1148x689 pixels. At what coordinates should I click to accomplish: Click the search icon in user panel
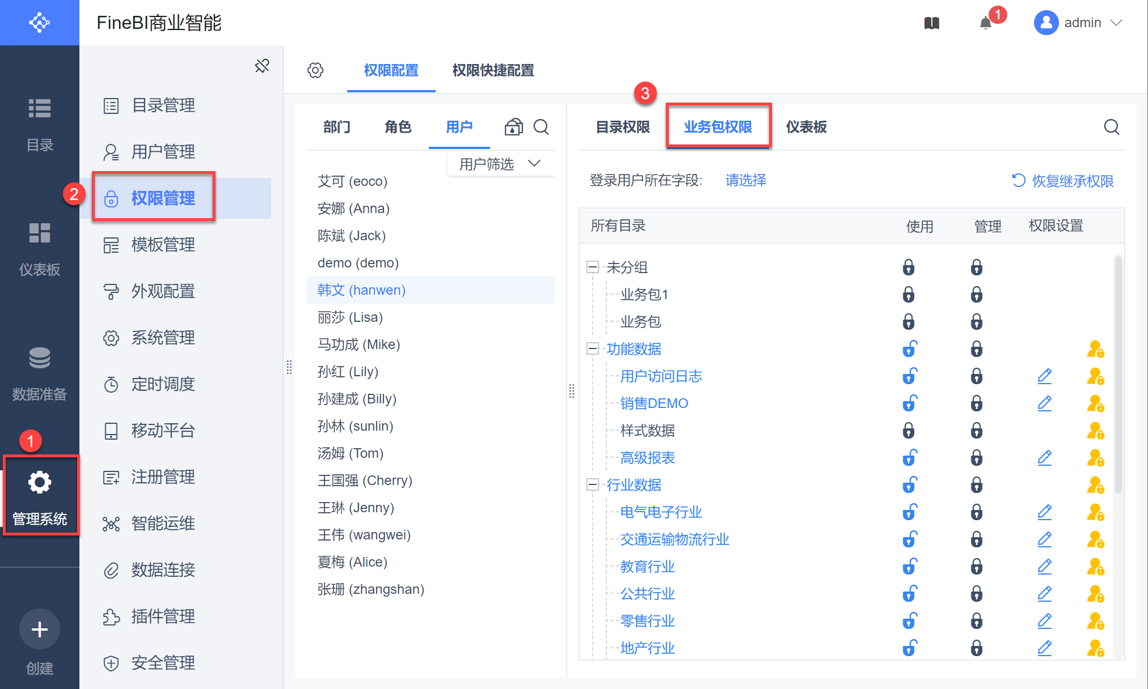pos(542,127)
